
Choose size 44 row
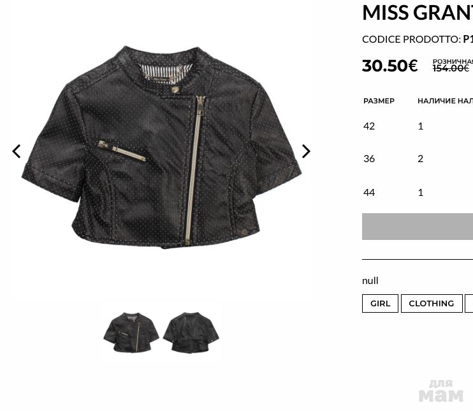click(x=418, y=192)
